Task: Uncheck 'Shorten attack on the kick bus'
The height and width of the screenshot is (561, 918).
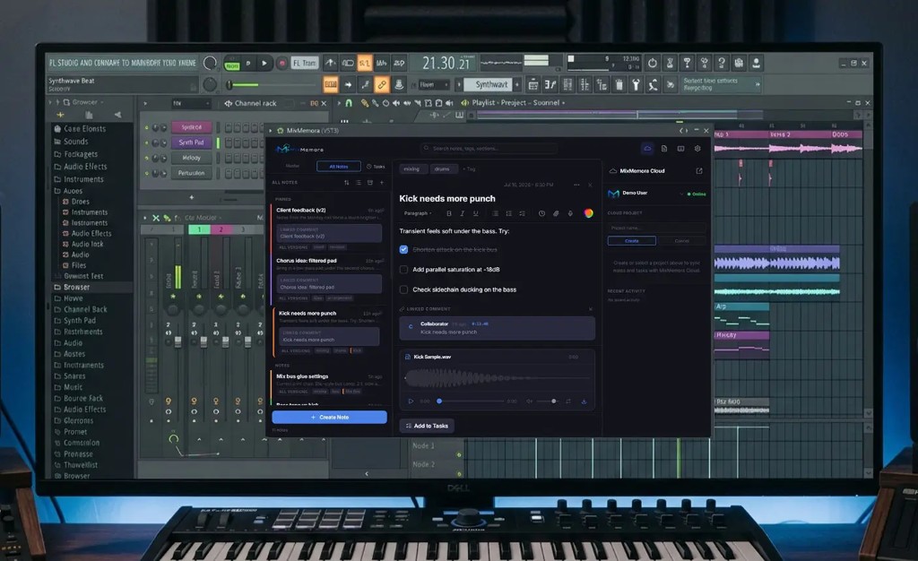Action: (x=403, y=249)
